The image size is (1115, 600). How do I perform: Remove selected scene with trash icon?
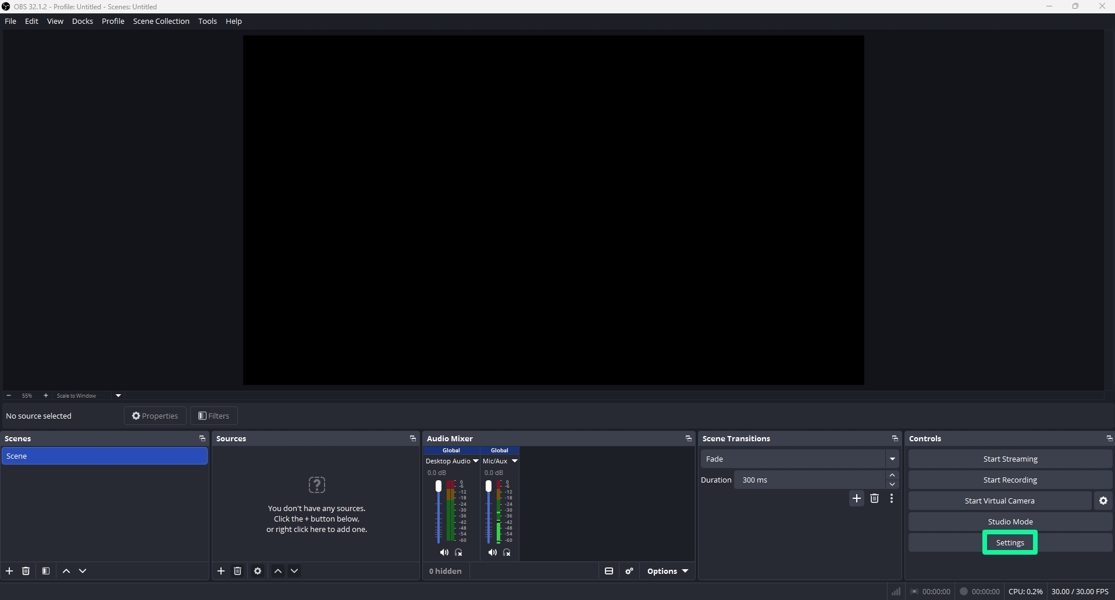[26, 571]
